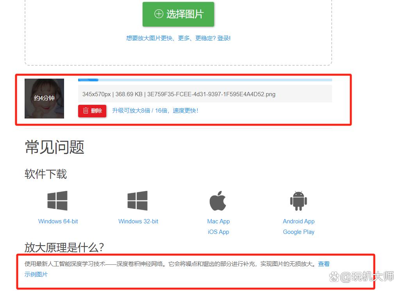This screenshot has width=402, height=291.
Task: Open the 升级可放大8倍 / 16倍 link
Action: coord(155,111)
